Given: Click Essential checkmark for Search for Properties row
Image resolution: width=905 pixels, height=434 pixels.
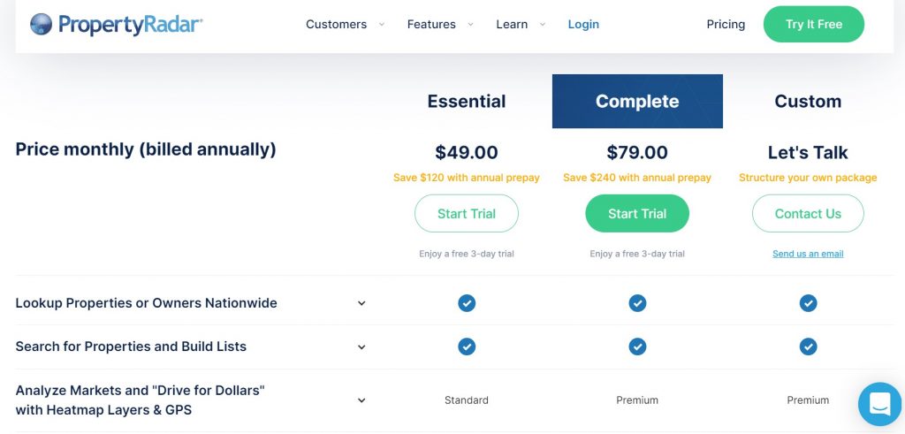Looking at the screenshot, I should pos(467,346).
